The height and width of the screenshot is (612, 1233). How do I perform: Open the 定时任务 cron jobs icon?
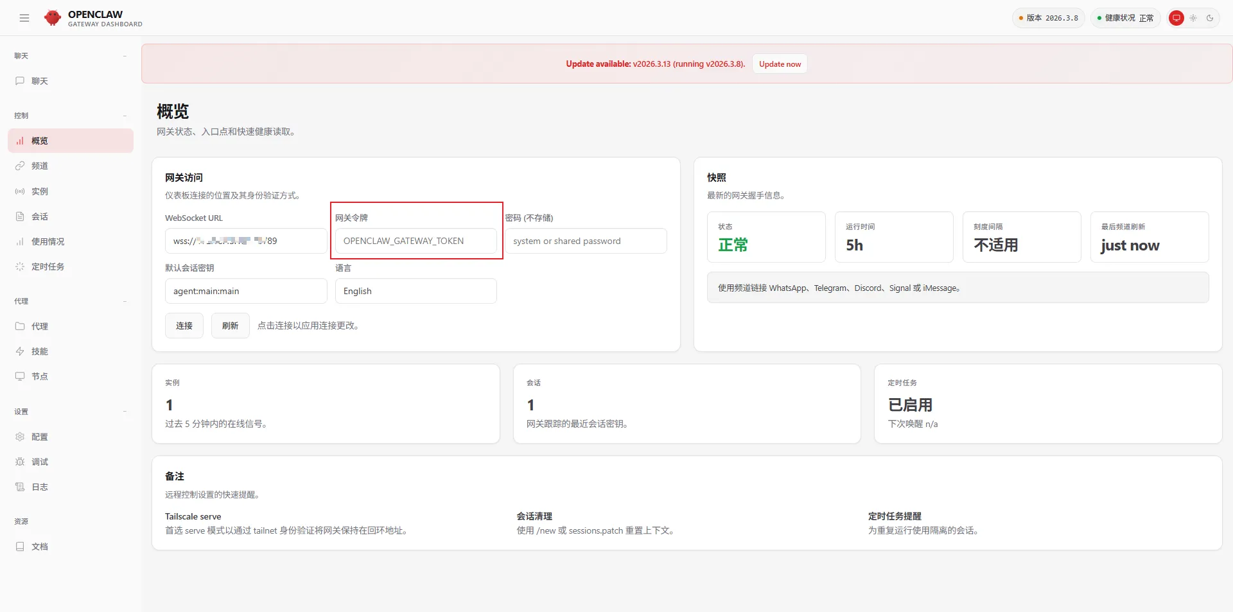pos(20,267)
